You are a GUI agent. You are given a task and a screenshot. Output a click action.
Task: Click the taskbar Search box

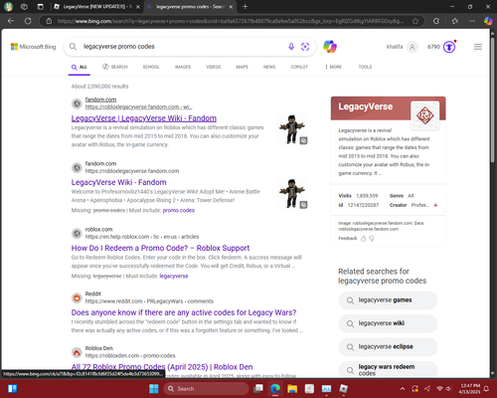(207, 388)
